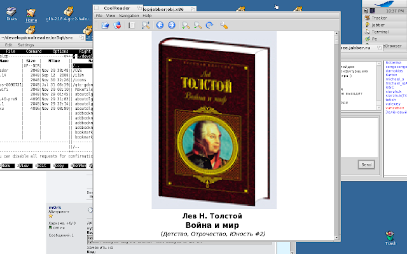Open settings with the wrench icon

(223, 25)
